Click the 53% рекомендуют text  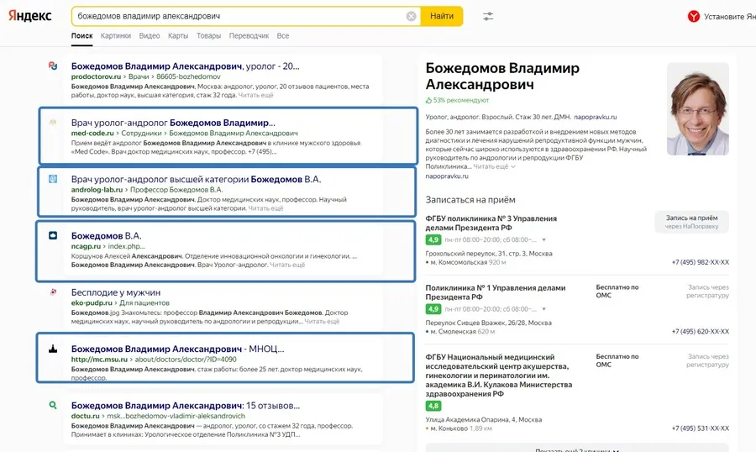[x=460, y=100]
